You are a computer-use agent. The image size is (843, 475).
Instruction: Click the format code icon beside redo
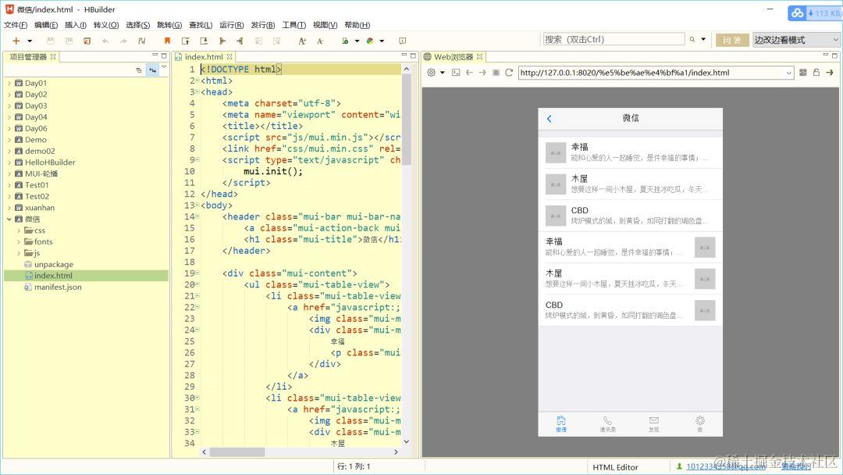point(141,41)
